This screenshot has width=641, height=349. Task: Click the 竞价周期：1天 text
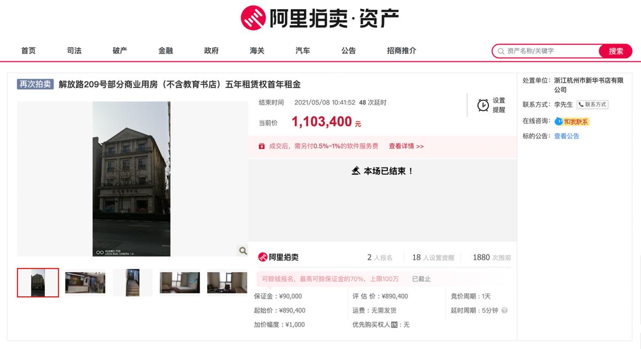click(471, 296)
